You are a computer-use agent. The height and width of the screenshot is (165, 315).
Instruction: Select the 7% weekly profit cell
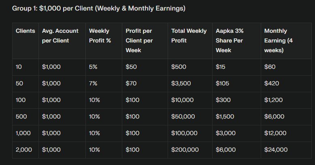(x=93, y=83)
